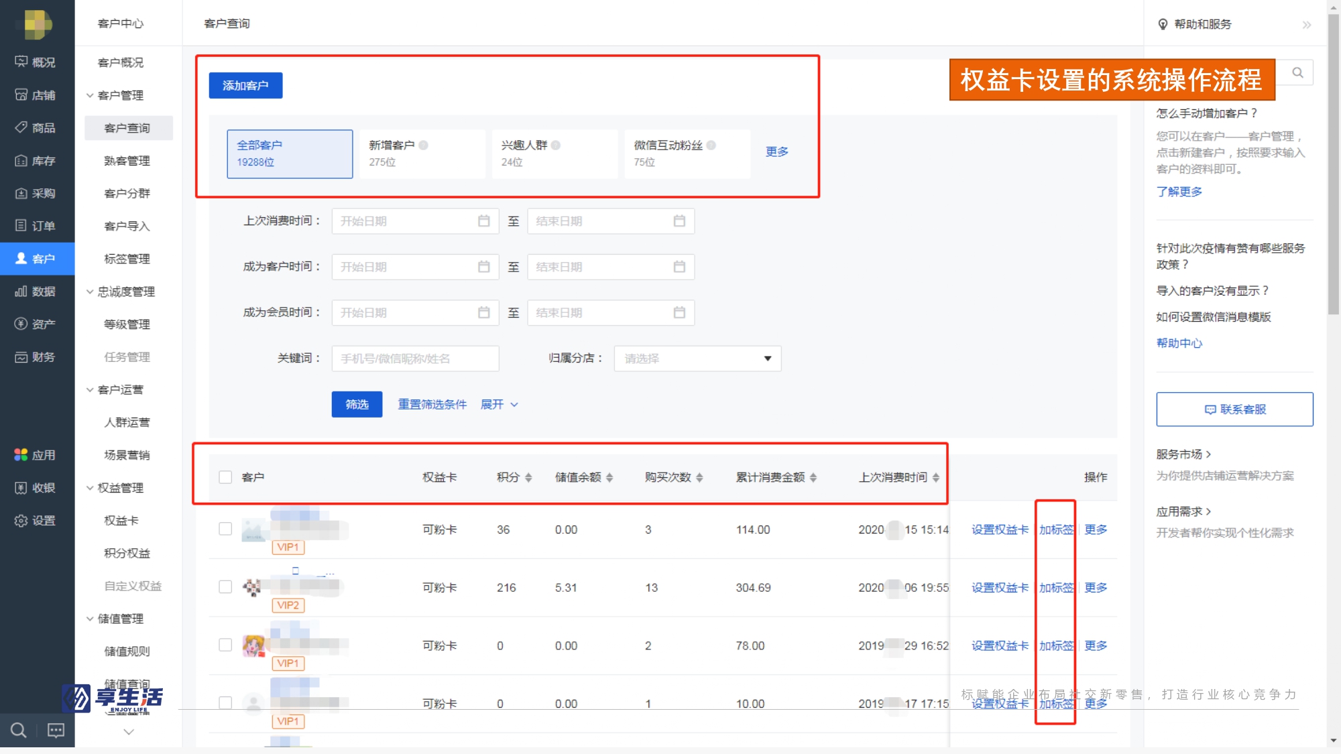Screen dimensions: 1341x754
Task: Click the 帮助和服务 lightbulb icon
Action: coord(1163,24)
